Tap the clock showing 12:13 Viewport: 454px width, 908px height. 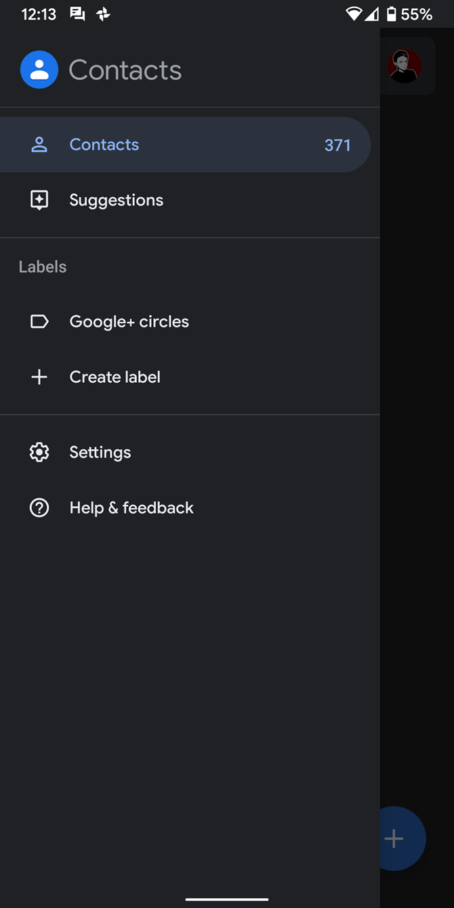point(38,14)
